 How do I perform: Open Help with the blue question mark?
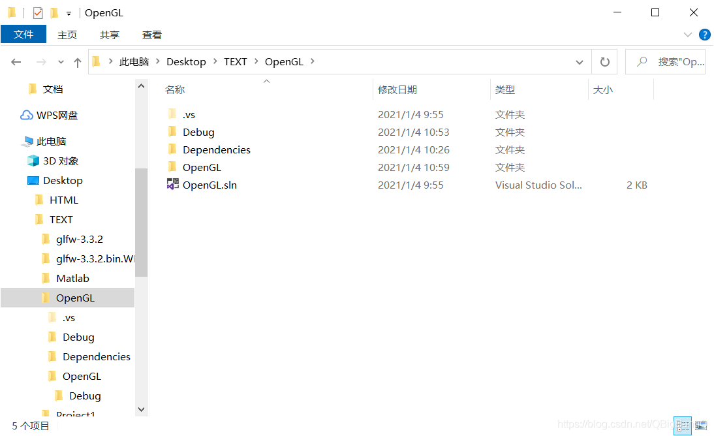click(704, 35)
